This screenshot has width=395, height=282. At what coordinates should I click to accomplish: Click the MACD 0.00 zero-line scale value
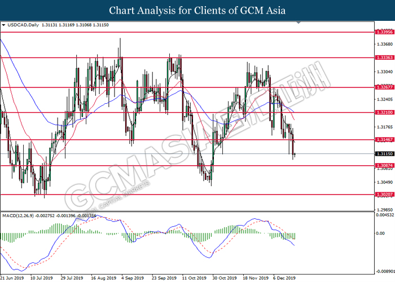[381, 233]
